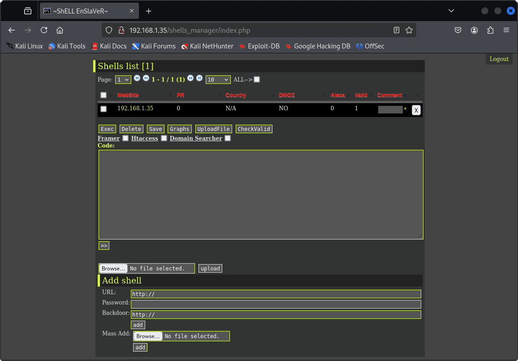Select the 192.168.1.35 row checkbox
Viewport: 518px width, 361px height.
coord(104,109)
